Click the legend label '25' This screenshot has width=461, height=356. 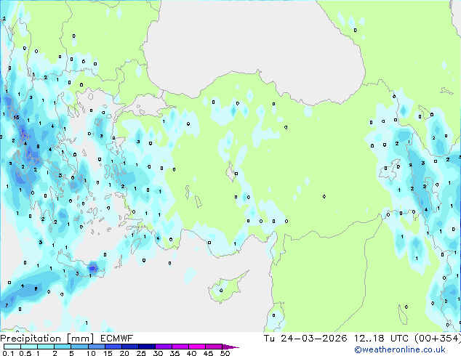coord(141,353)
